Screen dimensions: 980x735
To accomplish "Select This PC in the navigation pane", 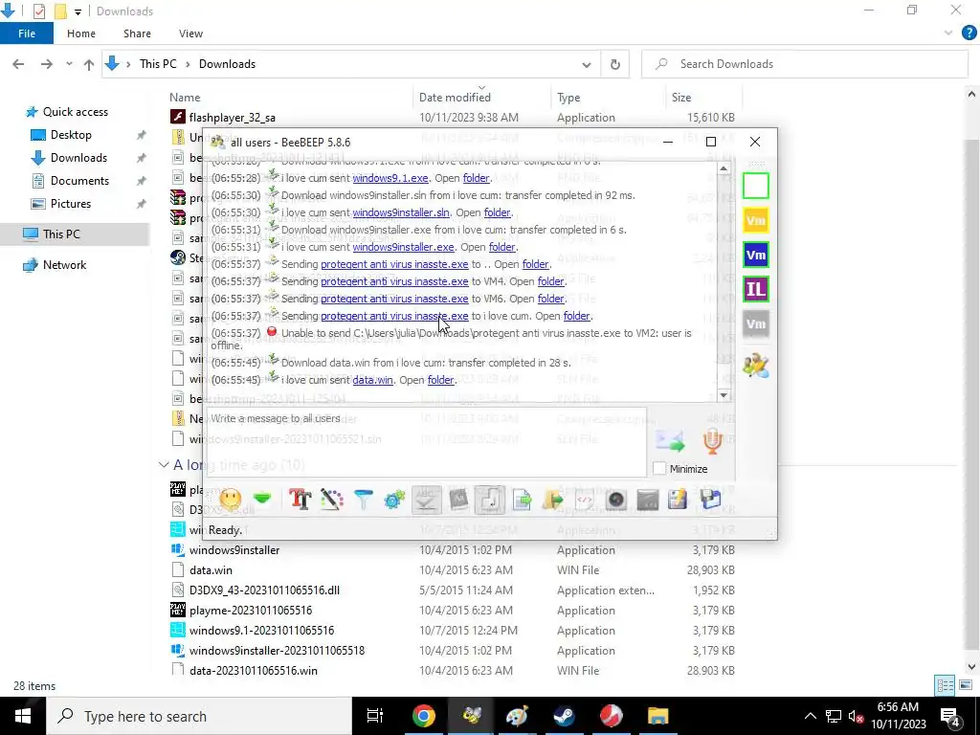I will coord(61,234).
